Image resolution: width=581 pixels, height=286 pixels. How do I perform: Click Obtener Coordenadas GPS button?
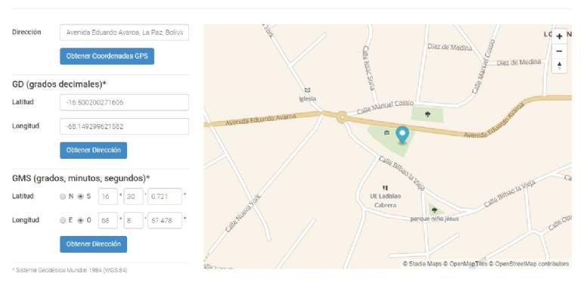107,56
